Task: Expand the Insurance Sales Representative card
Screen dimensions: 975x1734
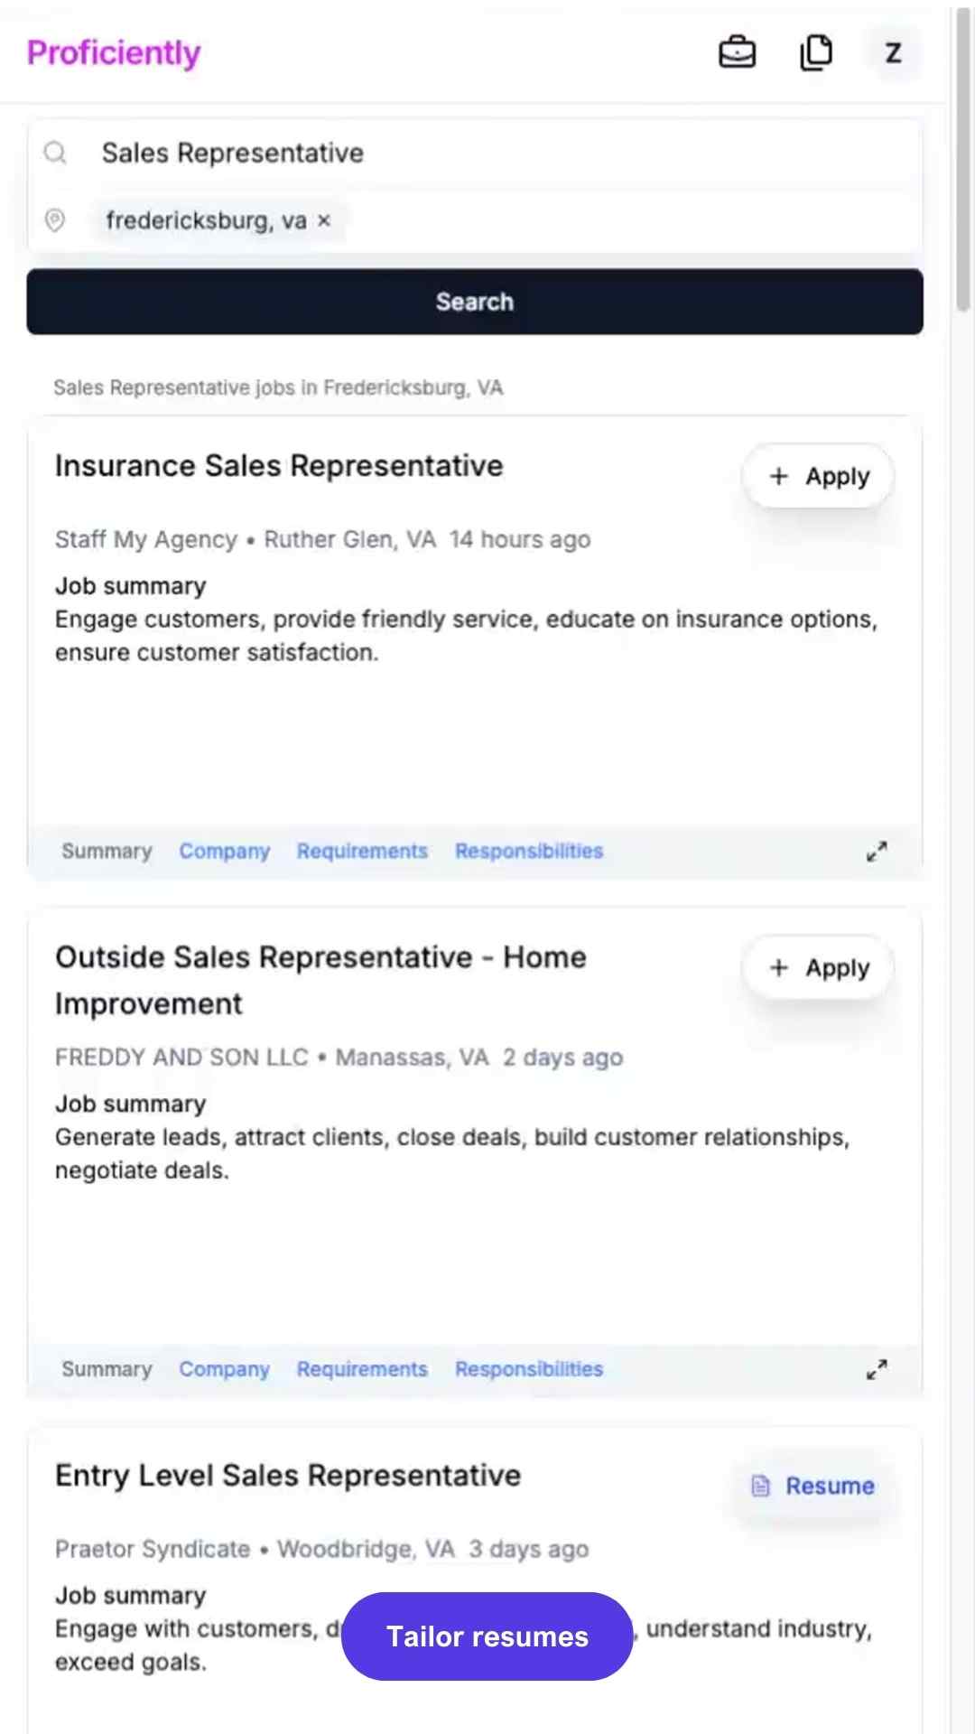Action: [x=877, y=851]
